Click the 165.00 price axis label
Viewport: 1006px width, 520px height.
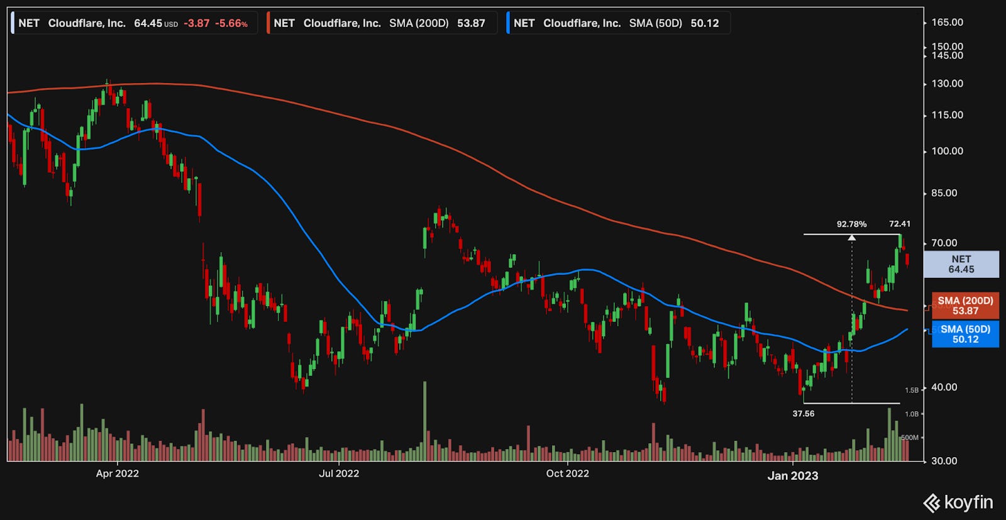947,23
